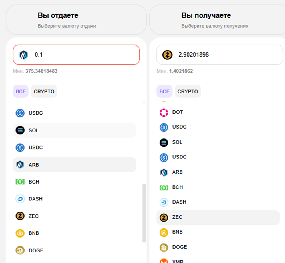
Task: Click the Arbitrum icon in the give list
Action: tap(20, 165)
